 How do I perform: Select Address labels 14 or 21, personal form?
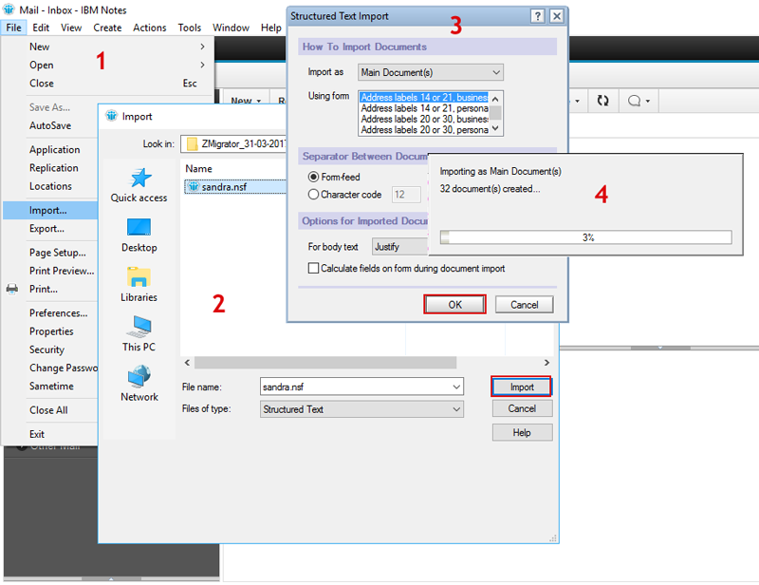[424, 108]
